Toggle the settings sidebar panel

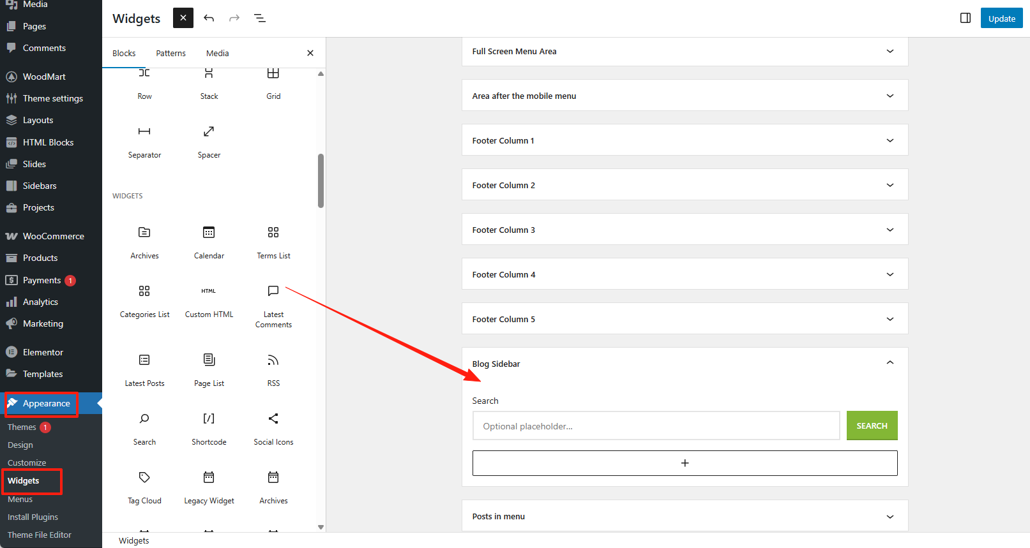tap(966, 18)
